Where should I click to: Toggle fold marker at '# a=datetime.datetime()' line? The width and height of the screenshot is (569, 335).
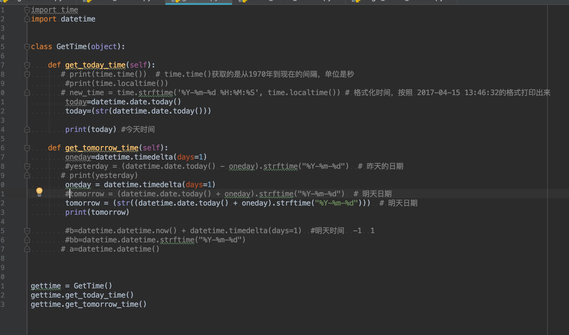point(27,249)
